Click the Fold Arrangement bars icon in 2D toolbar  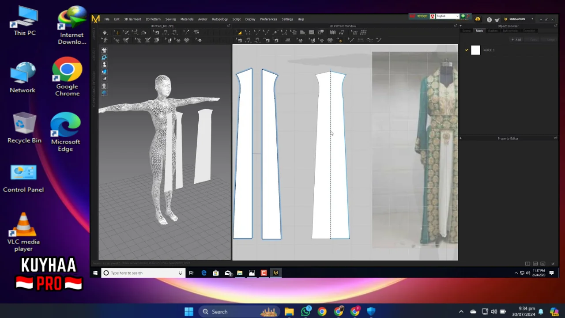tap(333, 32)
